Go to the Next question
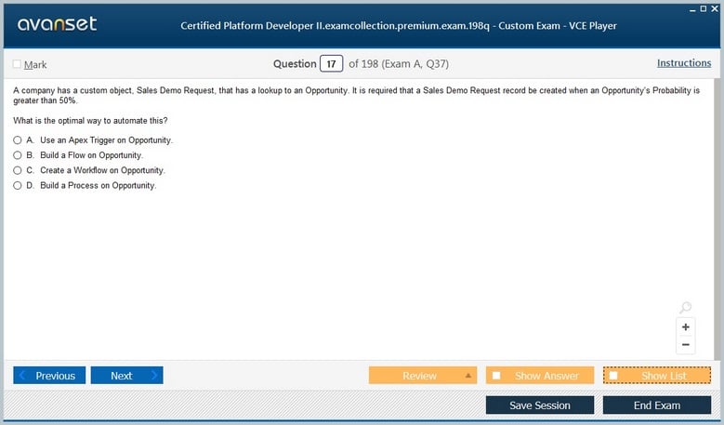This screenshot has height=425, width=724. click(x=127, y=376)
